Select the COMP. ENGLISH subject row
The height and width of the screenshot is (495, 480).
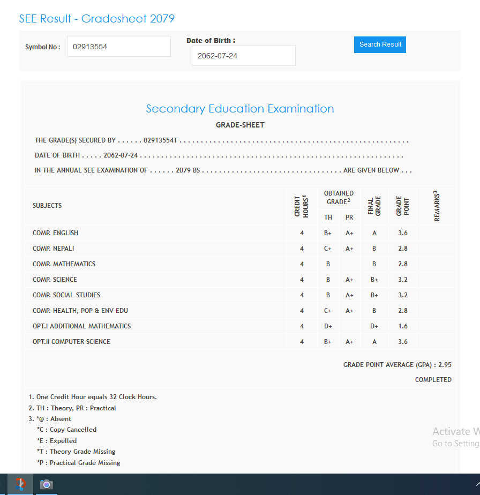point(56,233)
